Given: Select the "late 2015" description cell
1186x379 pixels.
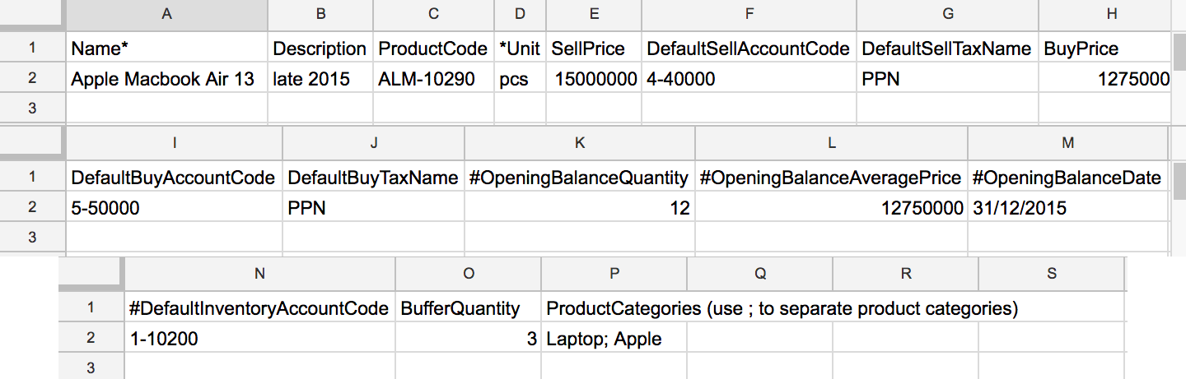Looking at the screenshot, I should [x=320, y=79].
